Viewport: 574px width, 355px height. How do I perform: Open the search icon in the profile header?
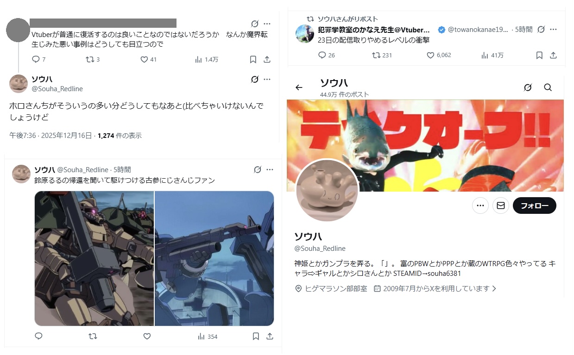pyautogui.click(x=548, y=87)
